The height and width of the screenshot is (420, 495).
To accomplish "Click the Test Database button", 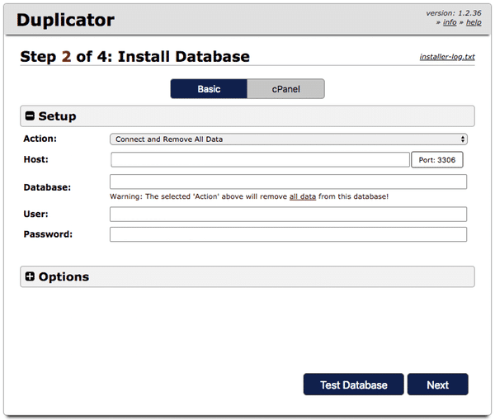I will [354, 385].
